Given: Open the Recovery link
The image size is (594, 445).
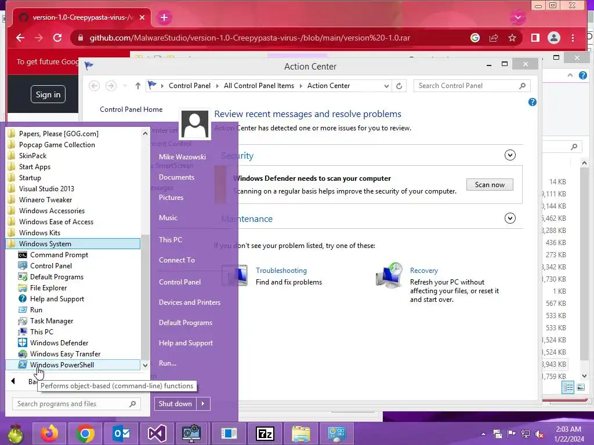Looking at the screenshot, I should [x=424, y=271].
